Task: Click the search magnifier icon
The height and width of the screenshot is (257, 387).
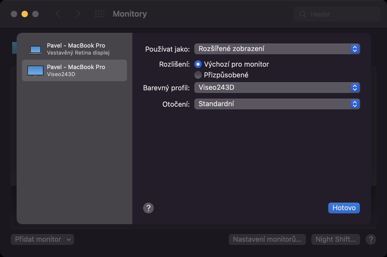Action: (302, 14)
